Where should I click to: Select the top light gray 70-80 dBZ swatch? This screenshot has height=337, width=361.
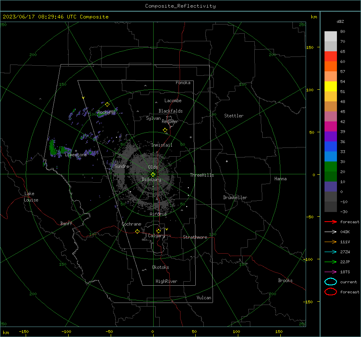click(331, 36)
